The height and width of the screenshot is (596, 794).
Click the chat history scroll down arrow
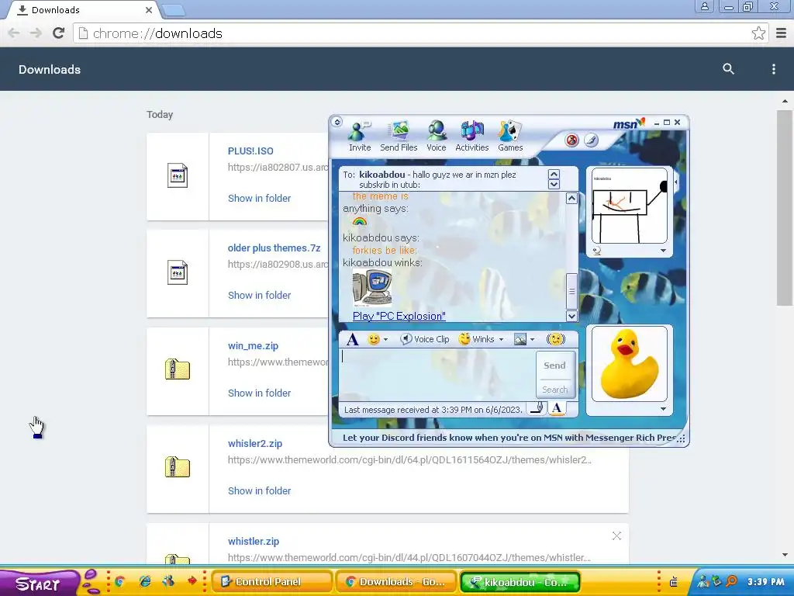(x=571, y=317)
